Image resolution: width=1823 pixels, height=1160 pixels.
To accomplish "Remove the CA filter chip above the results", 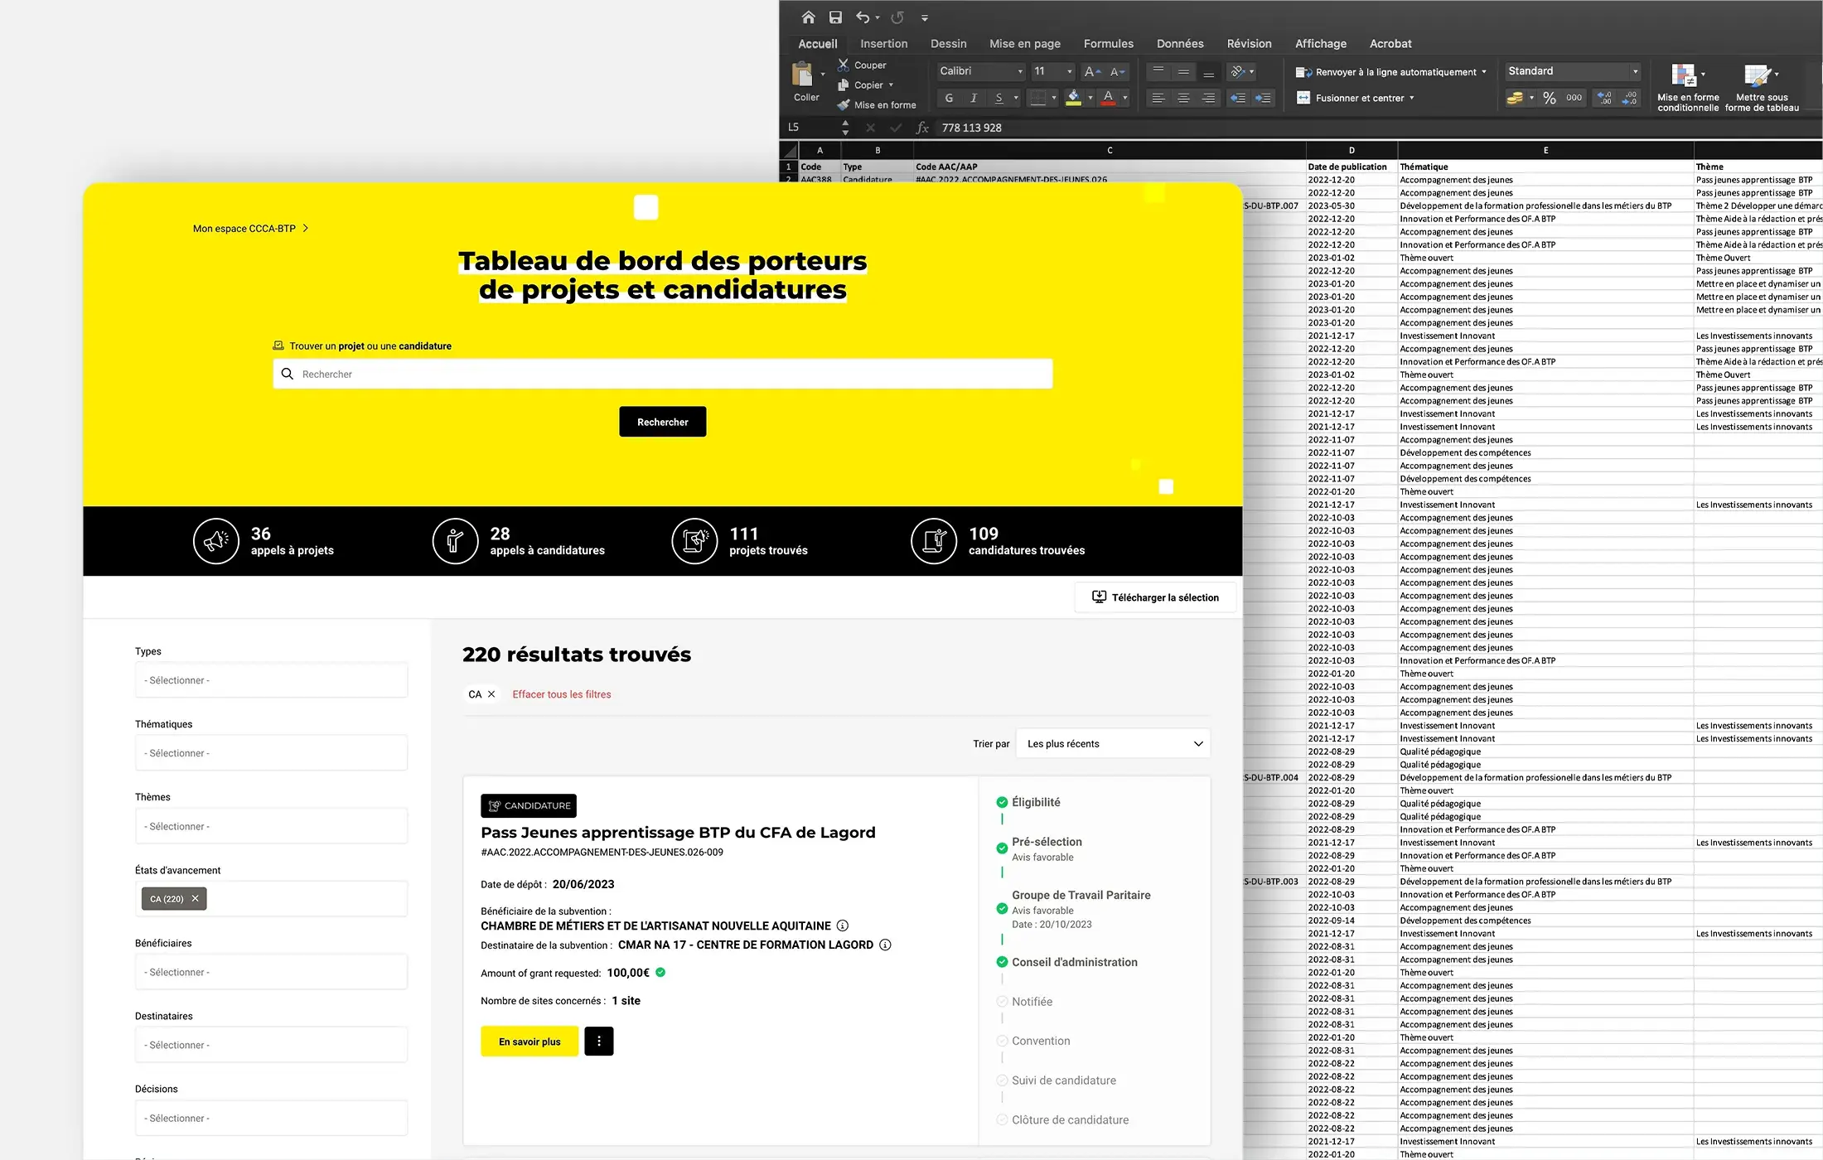I will tap(491, 694).
